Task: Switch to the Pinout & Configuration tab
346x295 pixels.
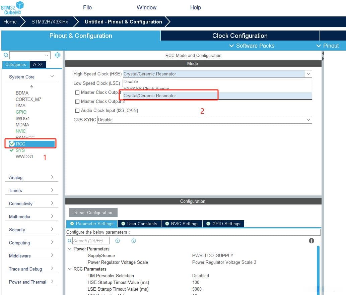Action: [x=81, y=36]
